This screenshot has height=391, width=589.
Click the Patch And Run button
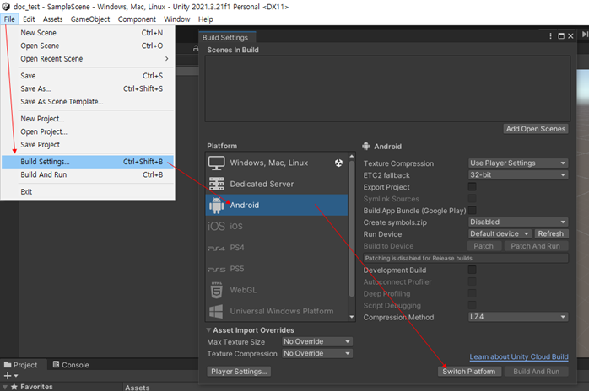tap(535, 246)
